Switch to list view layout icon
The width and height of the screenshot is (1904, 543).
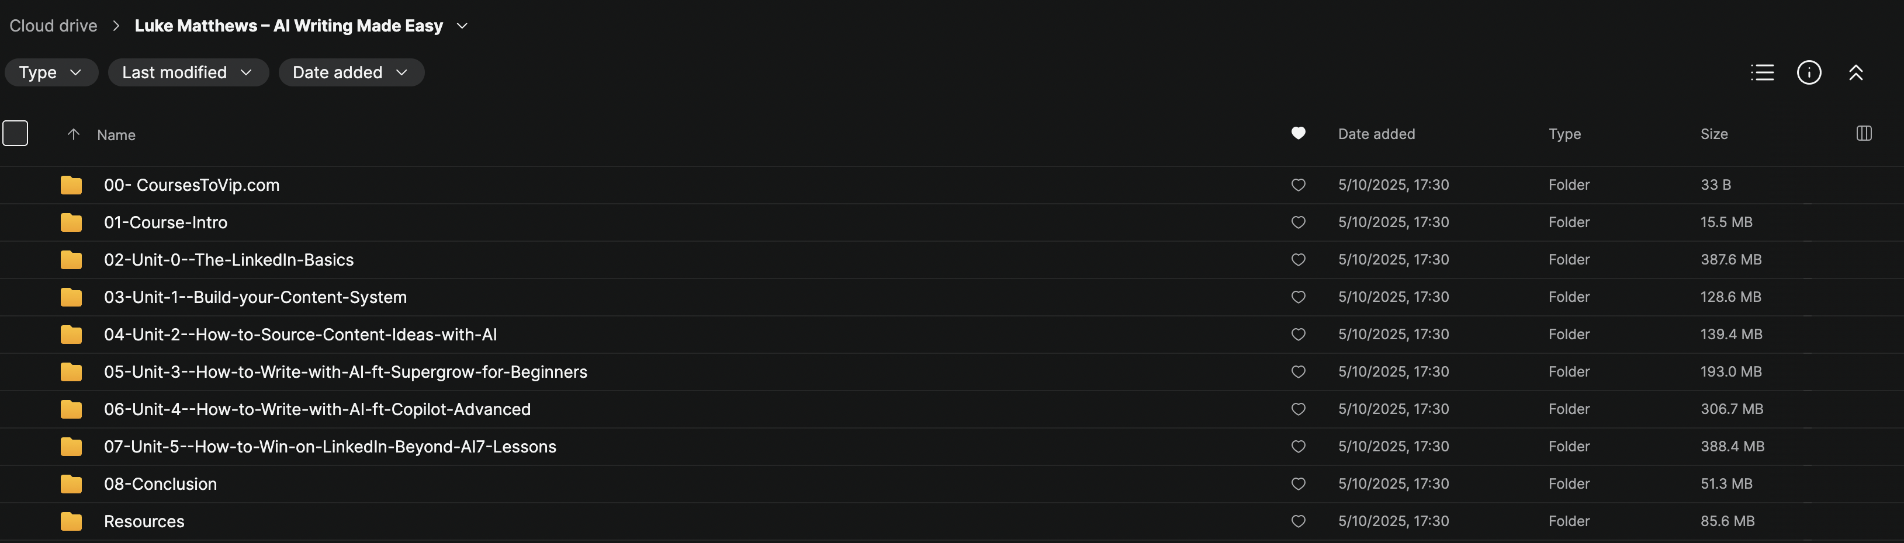point(1762,72)
